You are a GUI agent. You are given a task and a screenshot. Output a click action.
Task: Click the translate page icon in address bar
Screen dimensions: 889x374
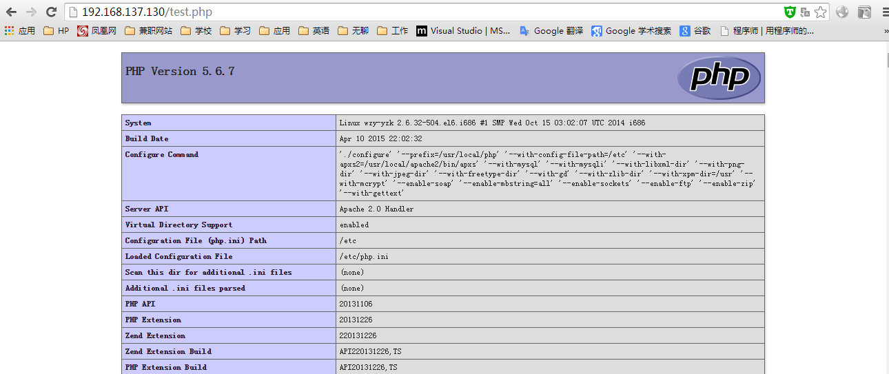point(805,12)
